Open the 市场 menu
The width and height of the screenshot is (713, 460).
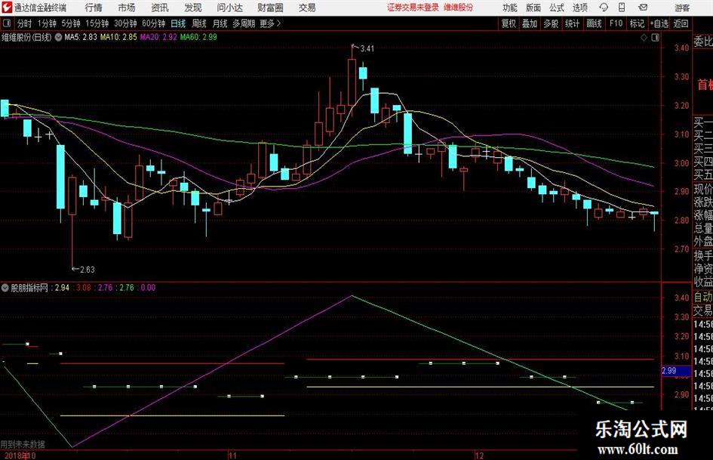127,8
